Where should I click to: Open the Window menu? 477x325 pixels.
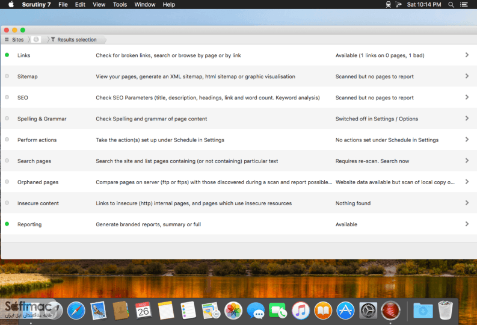pyautogui.click(x=145, y=5)
